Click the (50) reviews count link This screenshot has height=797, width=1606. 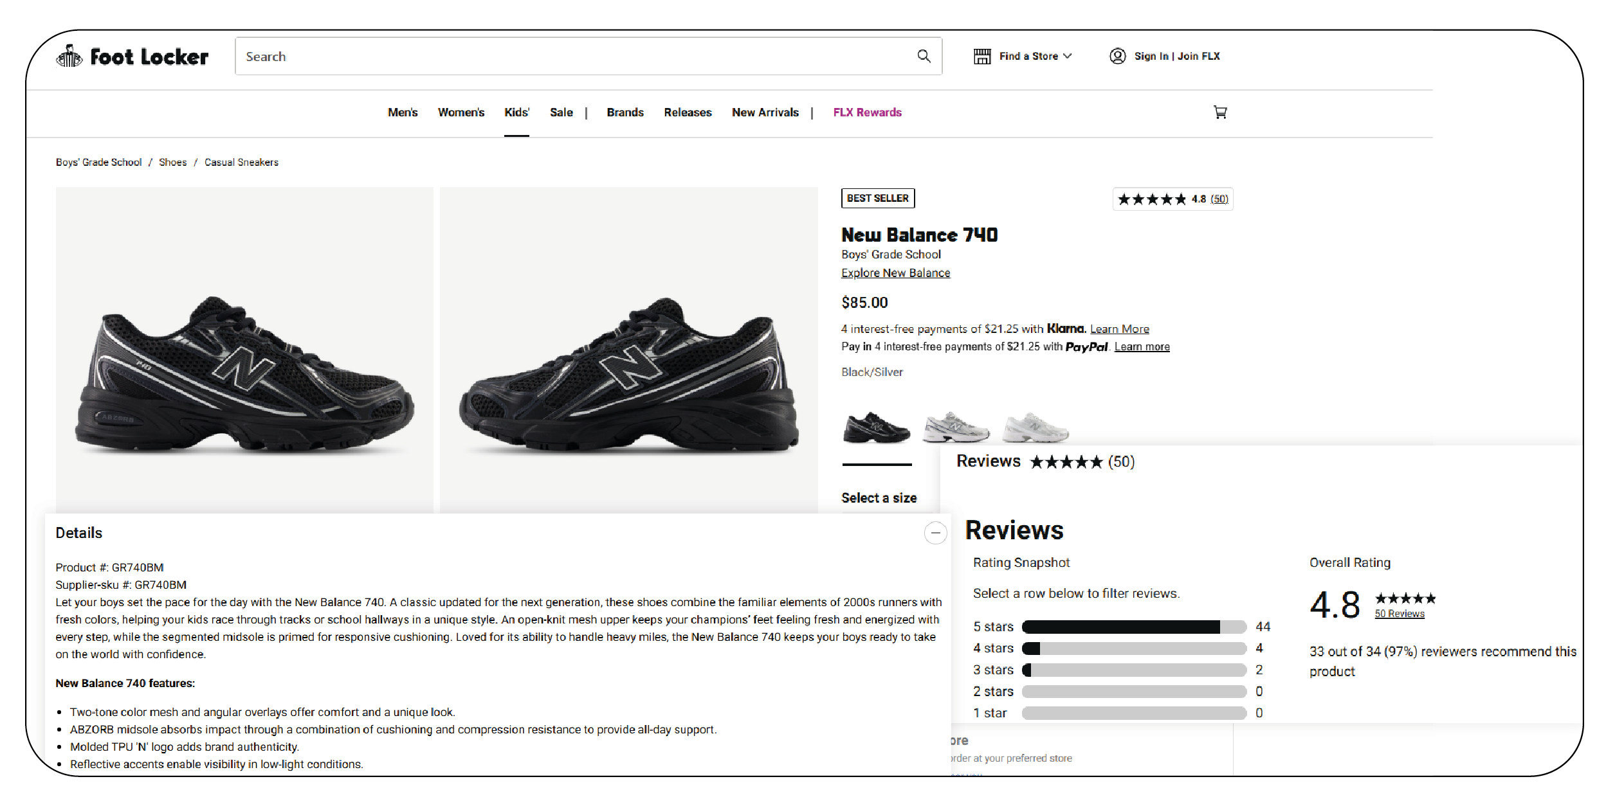coord(1219,199)
